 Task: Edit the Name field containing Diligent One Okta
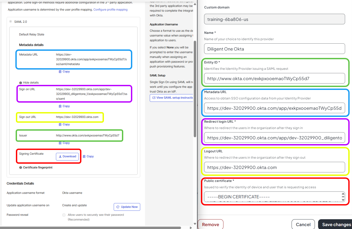pyautogui.click(x=274, y=48)
